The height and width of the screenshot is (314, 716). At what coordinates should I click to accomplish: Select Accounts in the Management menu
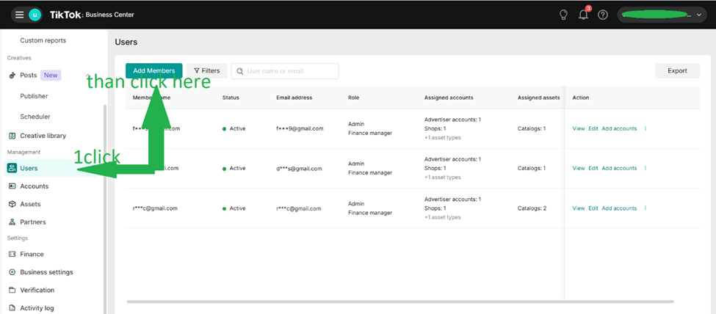[35, 186]
